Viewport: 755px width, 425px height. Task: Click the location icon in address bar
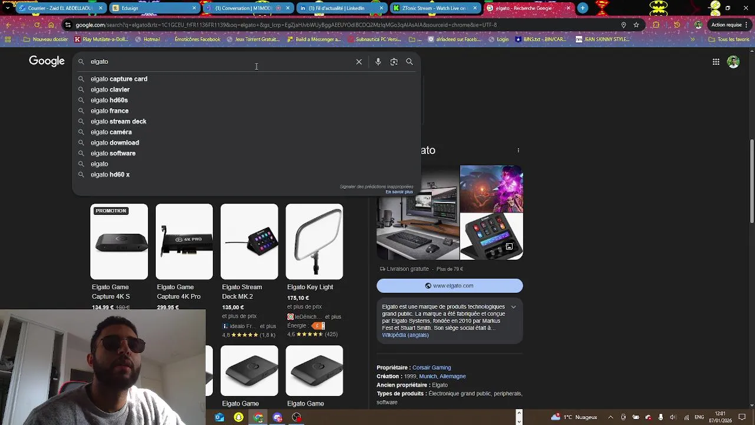pos(623,25)
